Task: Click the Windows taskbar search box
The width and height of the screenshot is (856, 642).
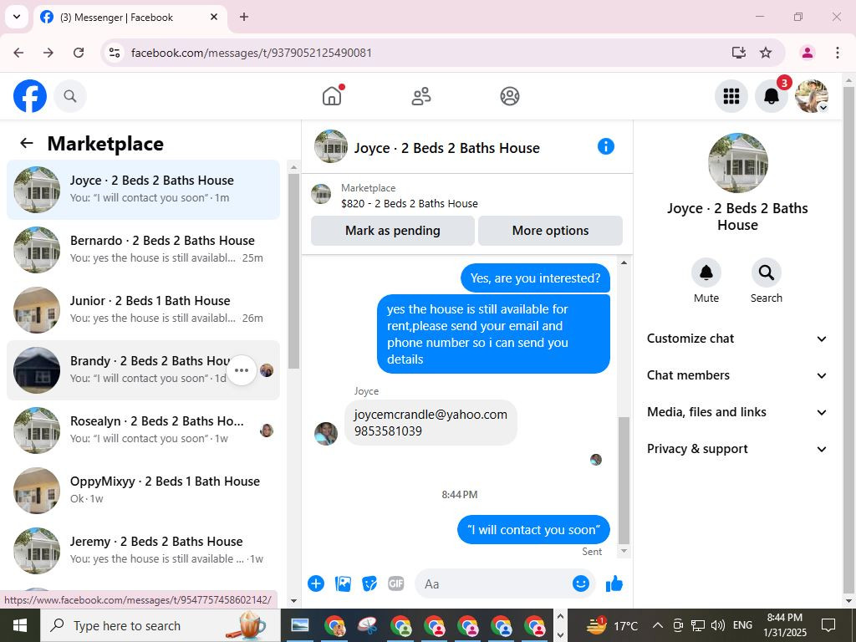Action: point(160,625)
